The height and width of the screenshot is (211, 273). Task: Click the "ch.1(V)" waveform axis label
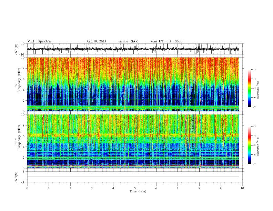pos(17,49)
